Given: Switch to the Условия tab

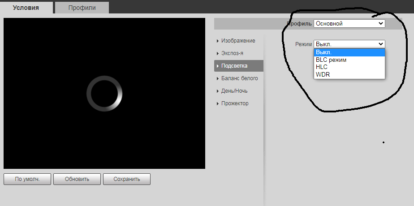Looking at the screenshot, I should pos(26,8).
